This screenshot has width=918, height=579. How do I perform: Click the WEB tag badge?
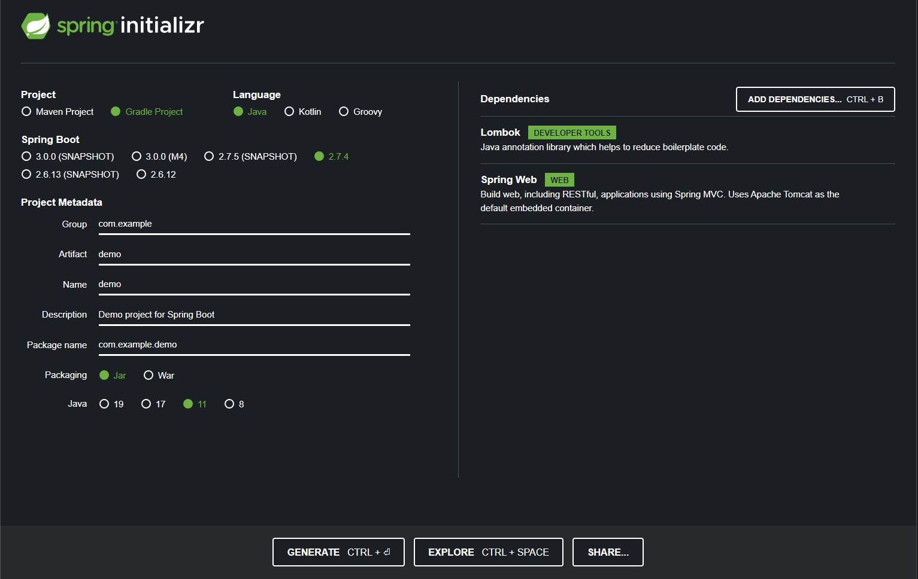[559, 180]
